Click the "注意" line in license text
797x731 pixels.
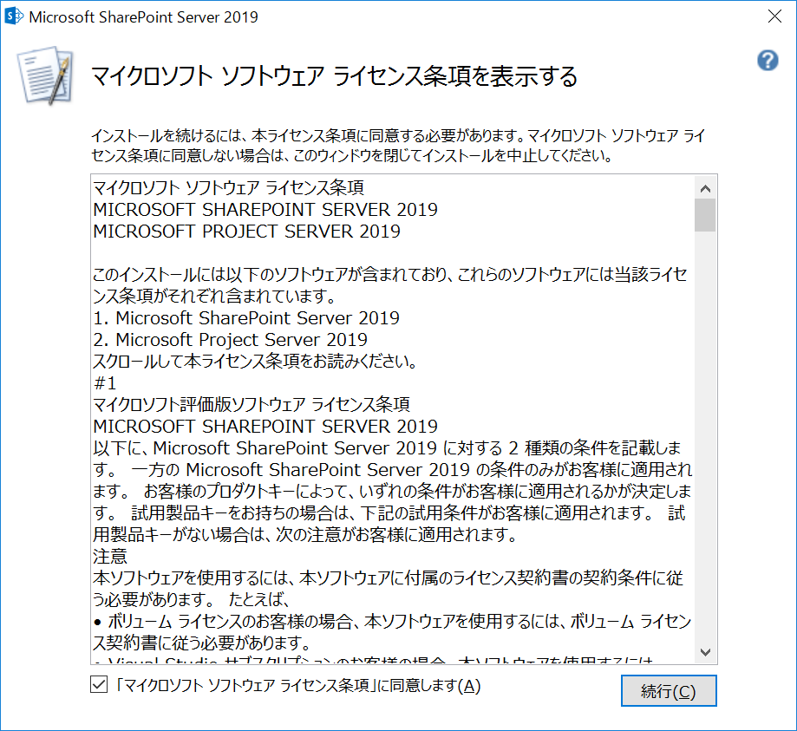click(x=110, y=556)
